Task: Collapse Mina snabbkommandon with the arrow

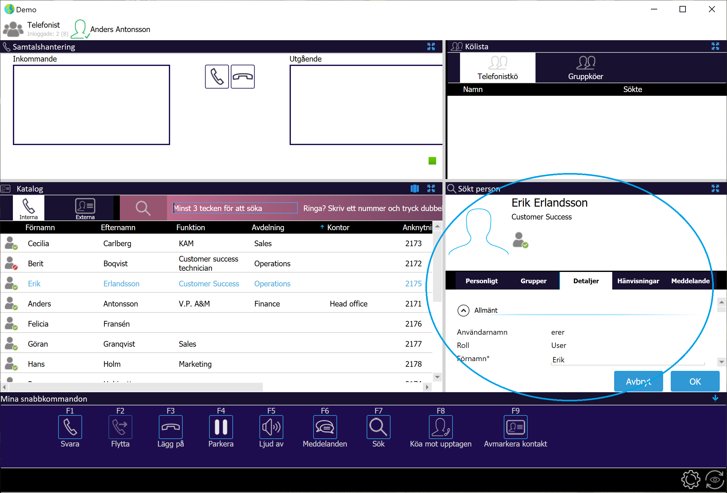Action: 715,398
